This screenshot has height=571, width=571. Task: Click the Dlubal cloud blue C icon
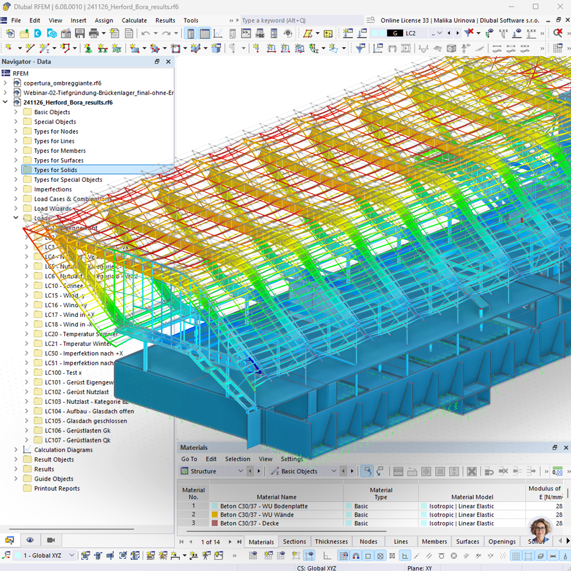38,33
